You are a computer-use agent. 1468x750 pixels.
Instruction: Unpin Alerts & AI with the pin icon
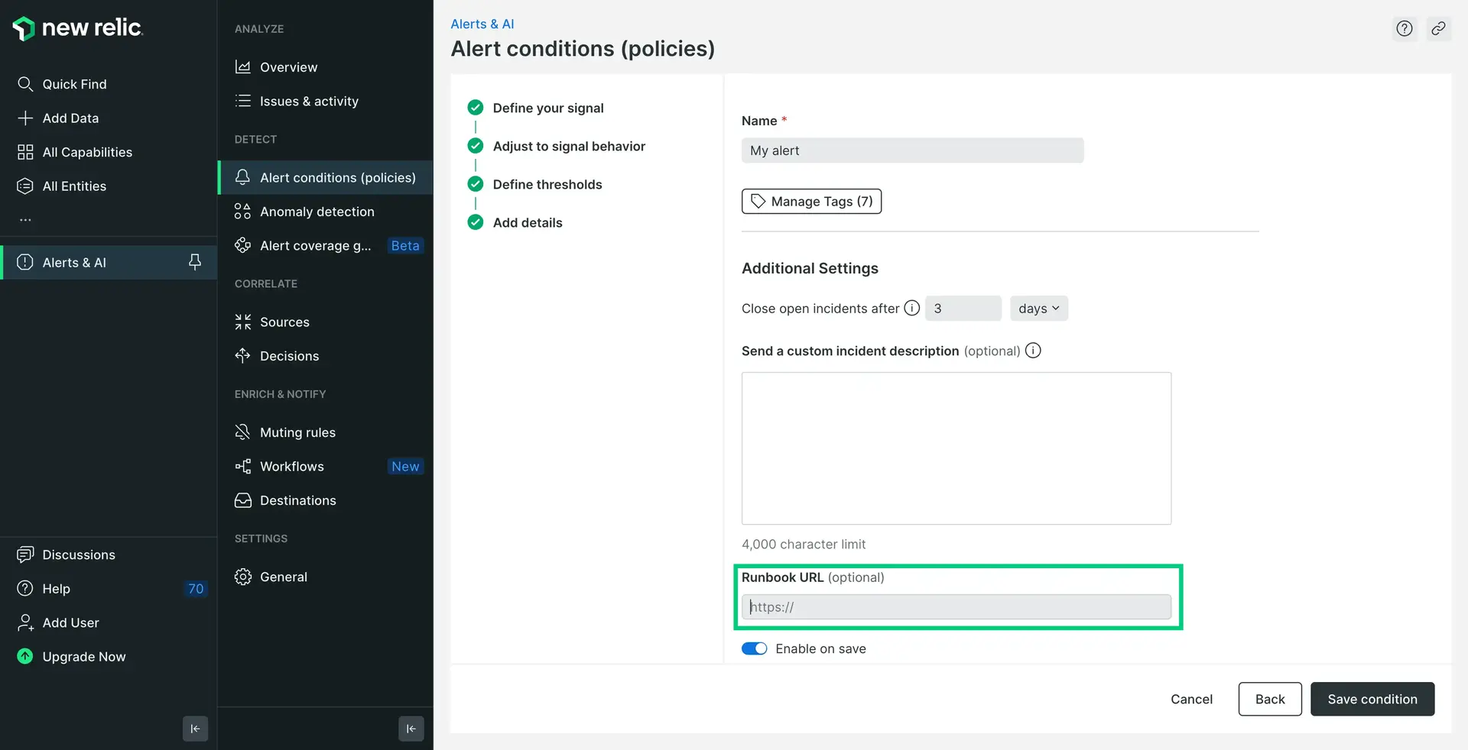195,262
